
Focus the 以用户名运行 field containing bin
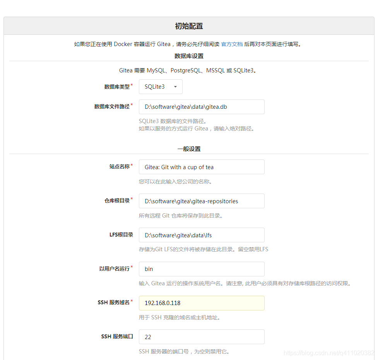point(202,269)
